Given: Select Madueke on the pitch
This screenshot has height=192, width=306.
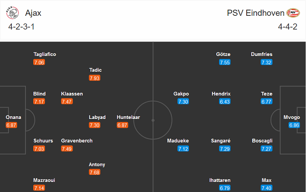Looking at the screenshot, I should click(179, 141).
